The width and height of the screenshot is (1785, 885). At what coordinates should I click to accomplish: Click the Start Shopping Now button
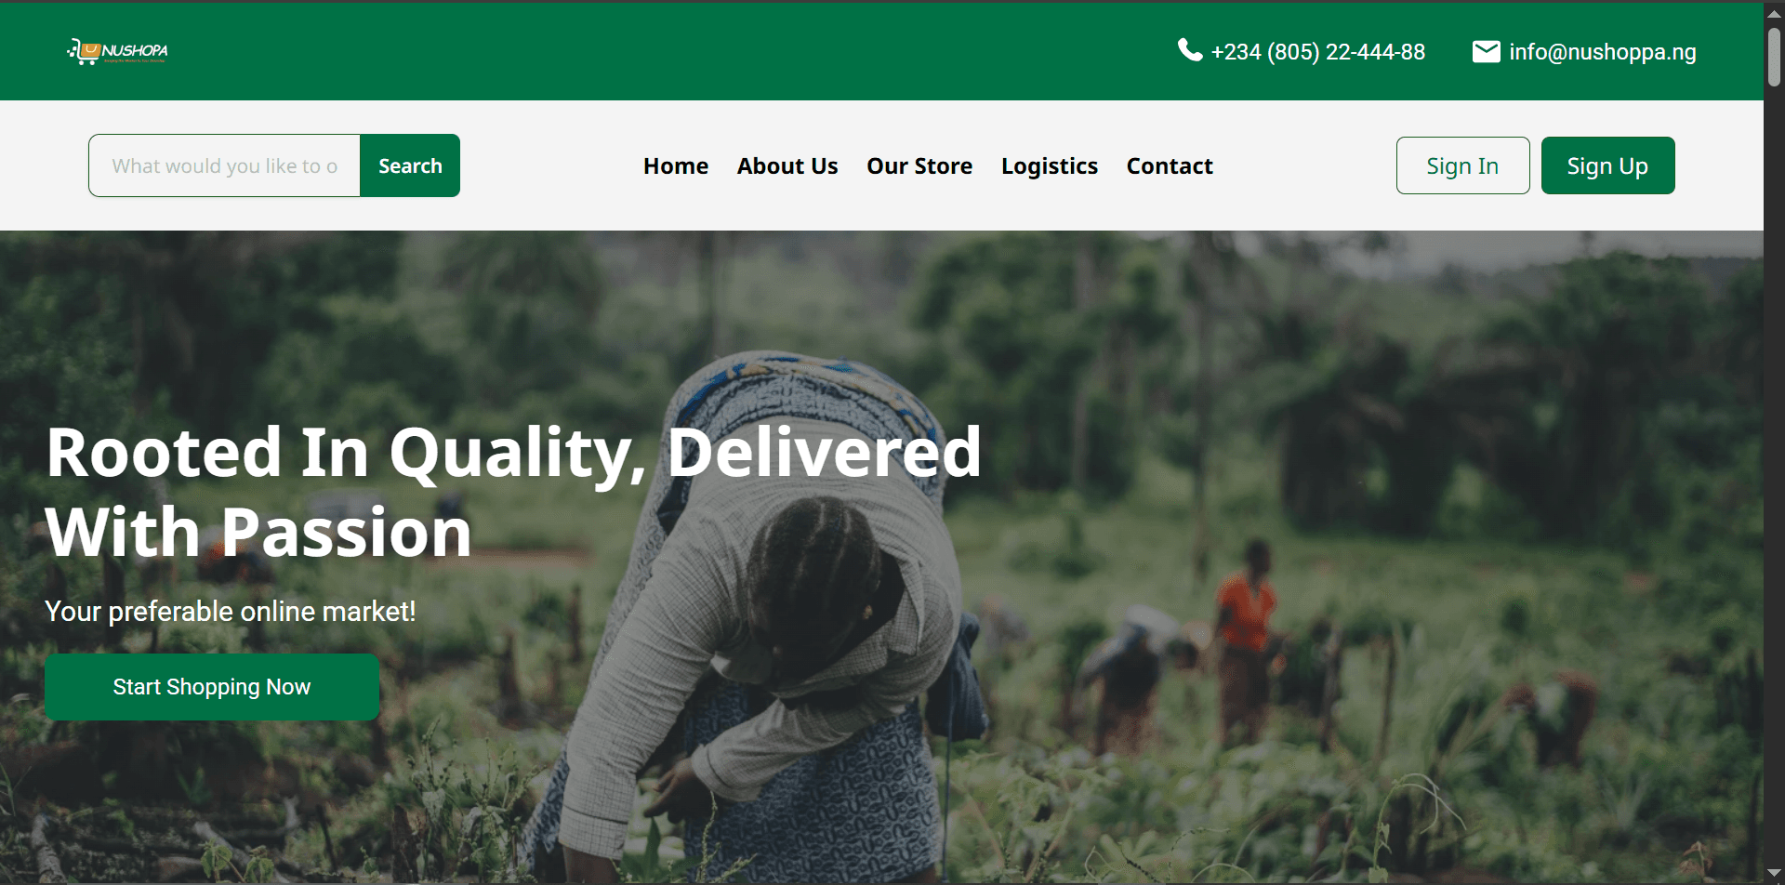click(x=212, y=687)
